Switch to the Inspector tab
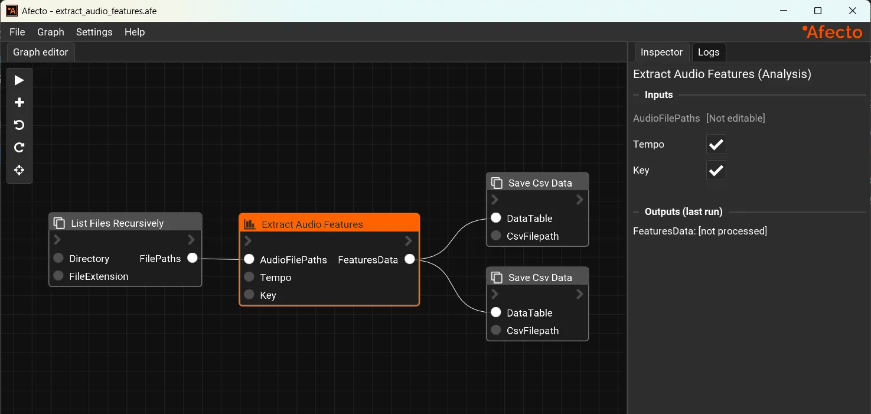The width and height of the screenshot is (871, 414). click(661, 52)
